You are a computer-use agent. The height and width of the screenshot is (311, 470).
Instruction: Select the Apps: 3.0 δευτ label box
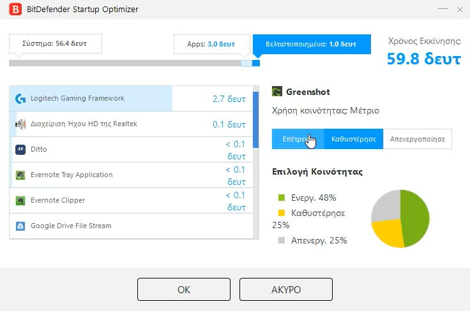point(212,44)
